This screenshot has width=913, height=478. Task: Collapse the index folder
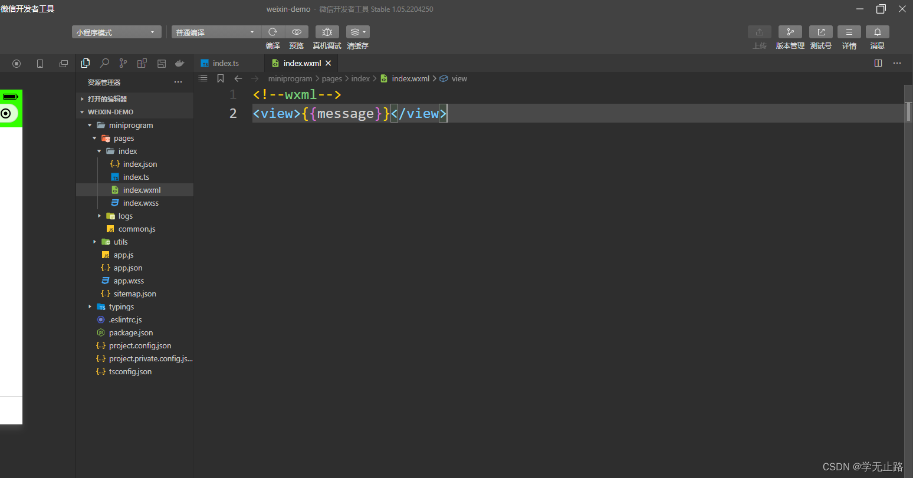point(134,151)
